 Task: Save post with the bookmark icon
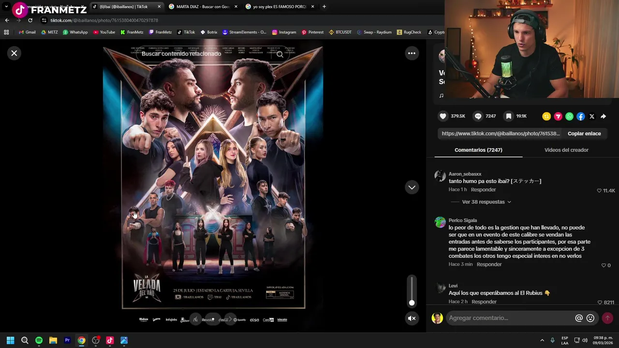tap(508, 116)
